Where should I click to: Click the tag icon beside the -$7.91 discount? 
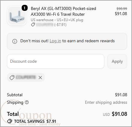click(x=33, y=24)
